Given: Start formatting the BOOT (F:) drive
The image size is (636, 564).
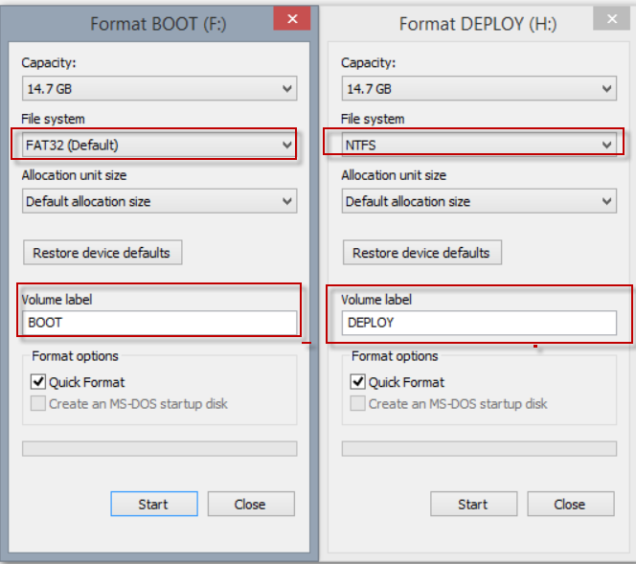Looking at the screenshot, I should (154, 504).
